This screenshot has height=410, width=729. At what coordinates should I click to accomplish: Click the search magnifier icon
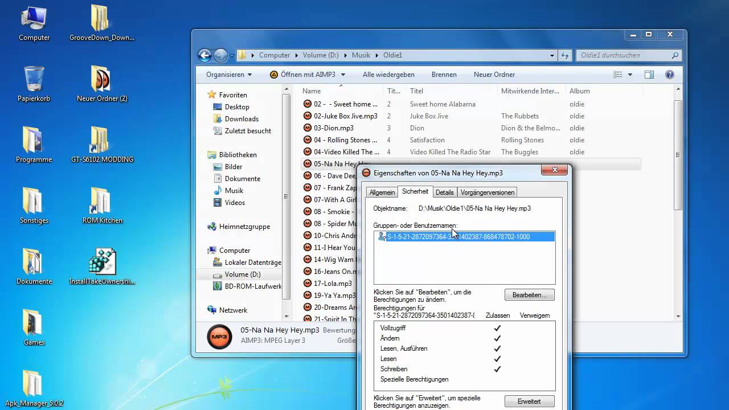coord(675,55)
